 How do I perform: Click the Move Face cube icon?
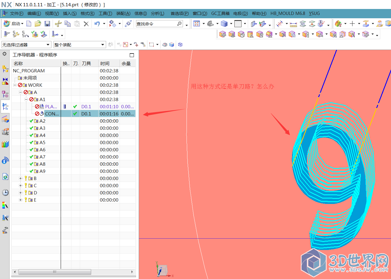pyautogui.click(x=223, y=34)
